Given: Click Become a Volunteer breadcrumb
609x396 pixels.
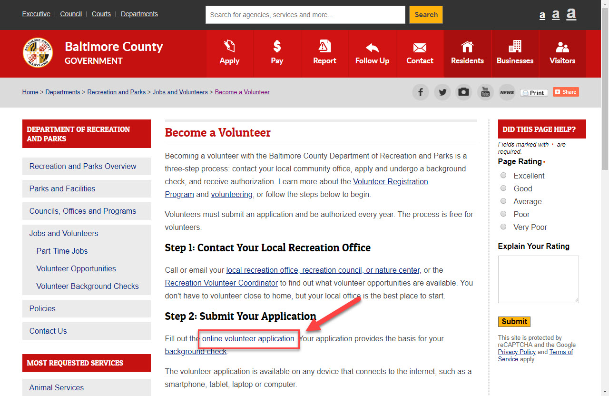Looking at the screenshot, I should tap(242, 92).
